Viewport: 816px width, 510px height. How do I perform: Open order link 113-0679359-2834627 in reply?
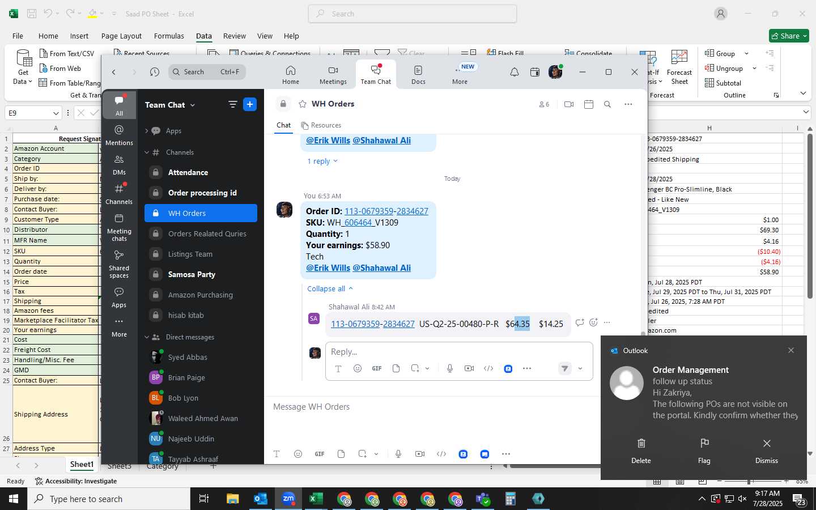(373, 324)
